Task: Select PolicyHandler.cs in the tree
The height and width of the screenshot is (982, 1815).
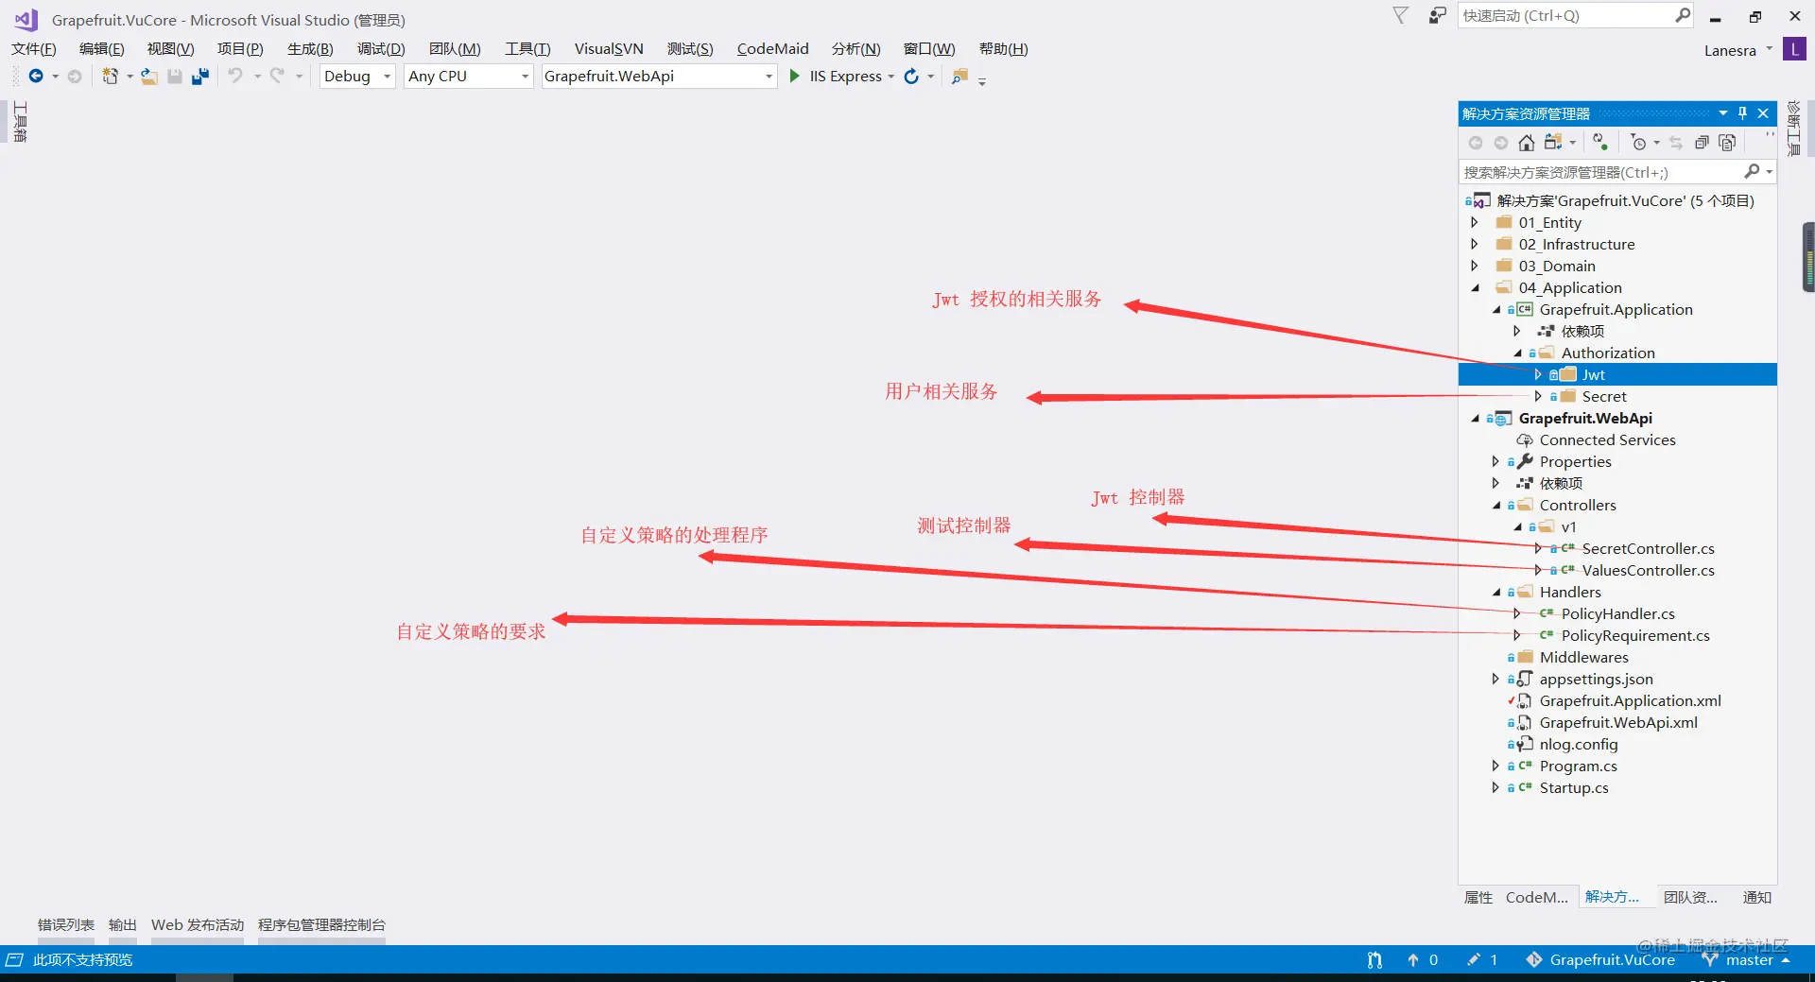Action: (x=1617, y=614)
